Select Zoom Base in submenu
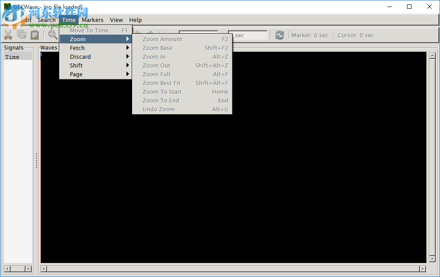440x277 pixels. [x=182, y=48]
